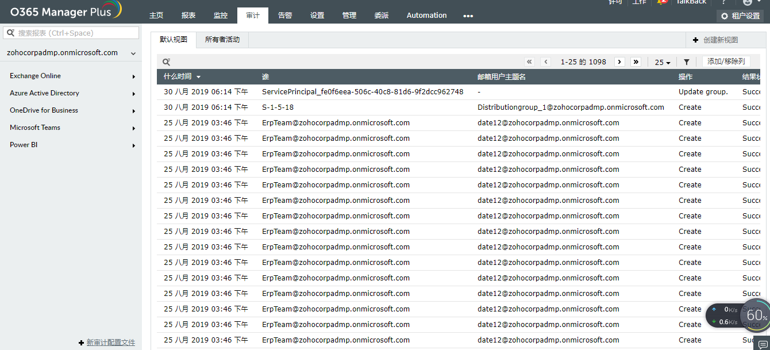Open the 告警 tab
Viewport: 770px width, 350px height.
click(285, 16)
